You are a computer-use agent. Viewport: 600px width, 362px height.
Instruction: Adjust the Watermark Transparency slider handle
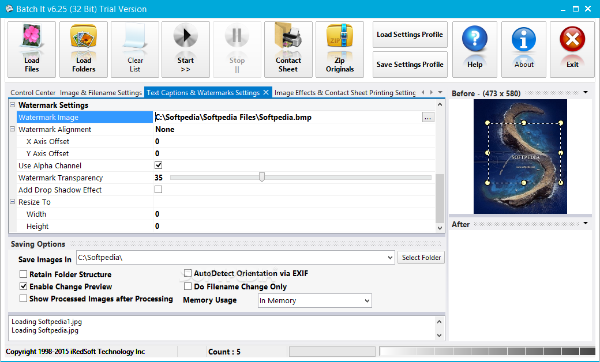(x=262, y=177)
